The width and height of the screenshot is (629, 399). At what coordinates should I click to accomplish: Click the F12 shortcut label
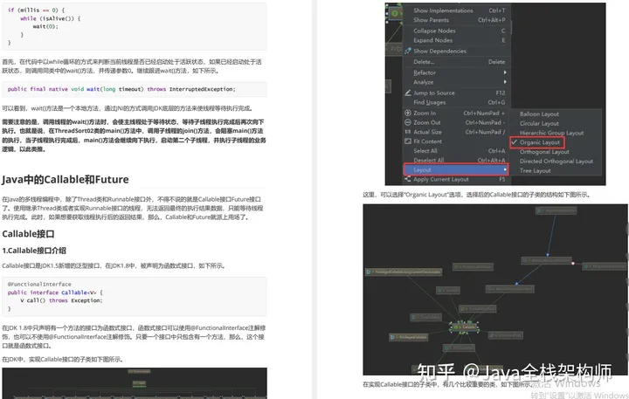tap(501, 93)
